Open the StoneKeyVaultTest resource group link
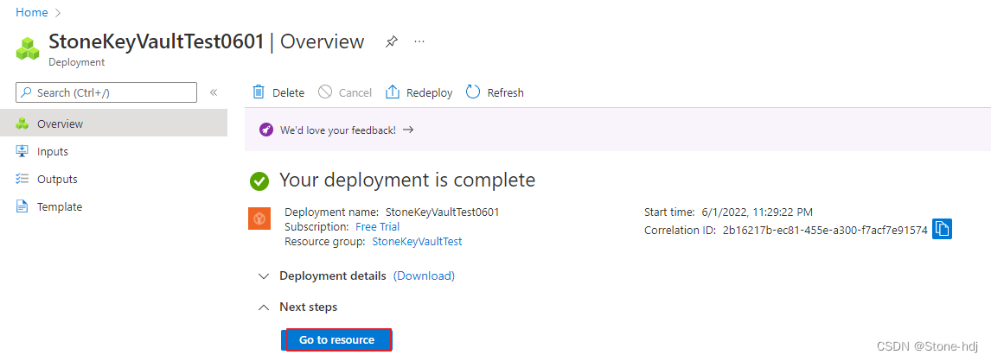This screenshot has width=991, height=361. point(417,241)
